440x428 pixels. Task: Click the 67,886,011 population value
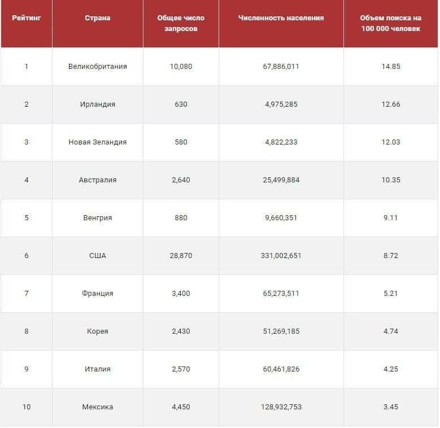click(x=281, y=67)
